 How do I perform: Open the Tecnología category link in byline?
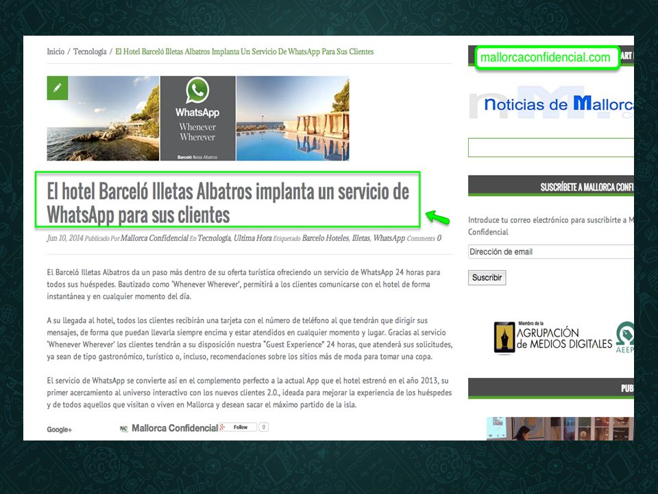coord(214,238)
